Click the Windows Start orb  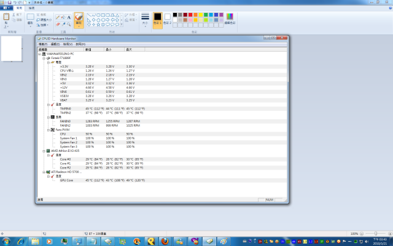(6, 242)
